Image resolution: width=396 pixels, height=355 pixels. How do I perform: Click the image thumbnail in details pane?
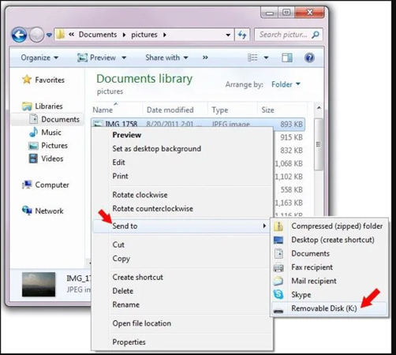(x=39, y=285)
